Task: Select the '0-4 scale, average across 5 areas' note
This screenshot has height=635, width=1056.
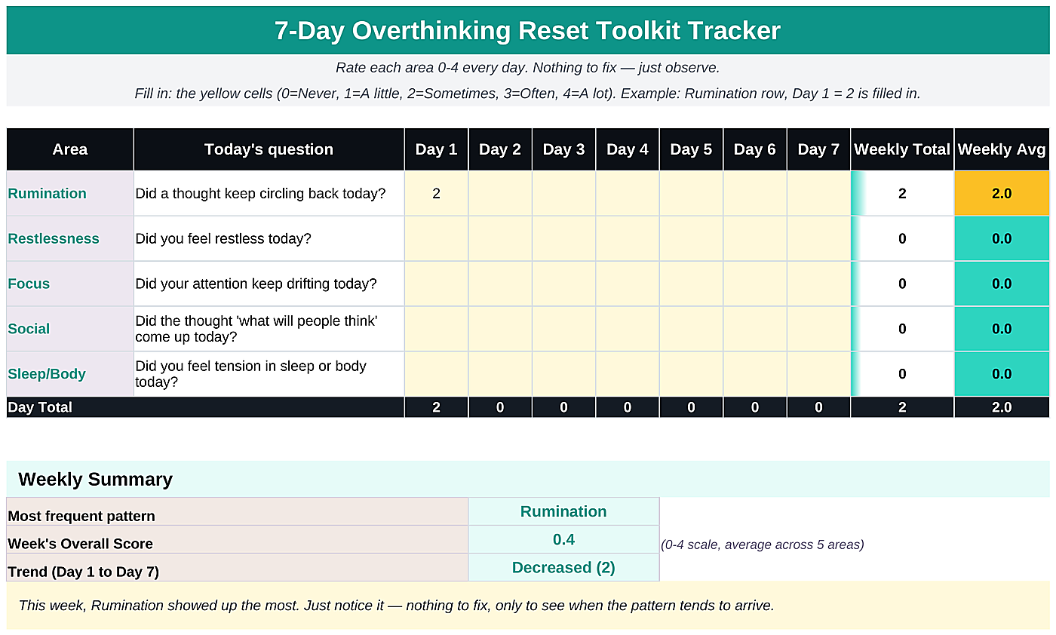Action: click(x=763, y=545)
